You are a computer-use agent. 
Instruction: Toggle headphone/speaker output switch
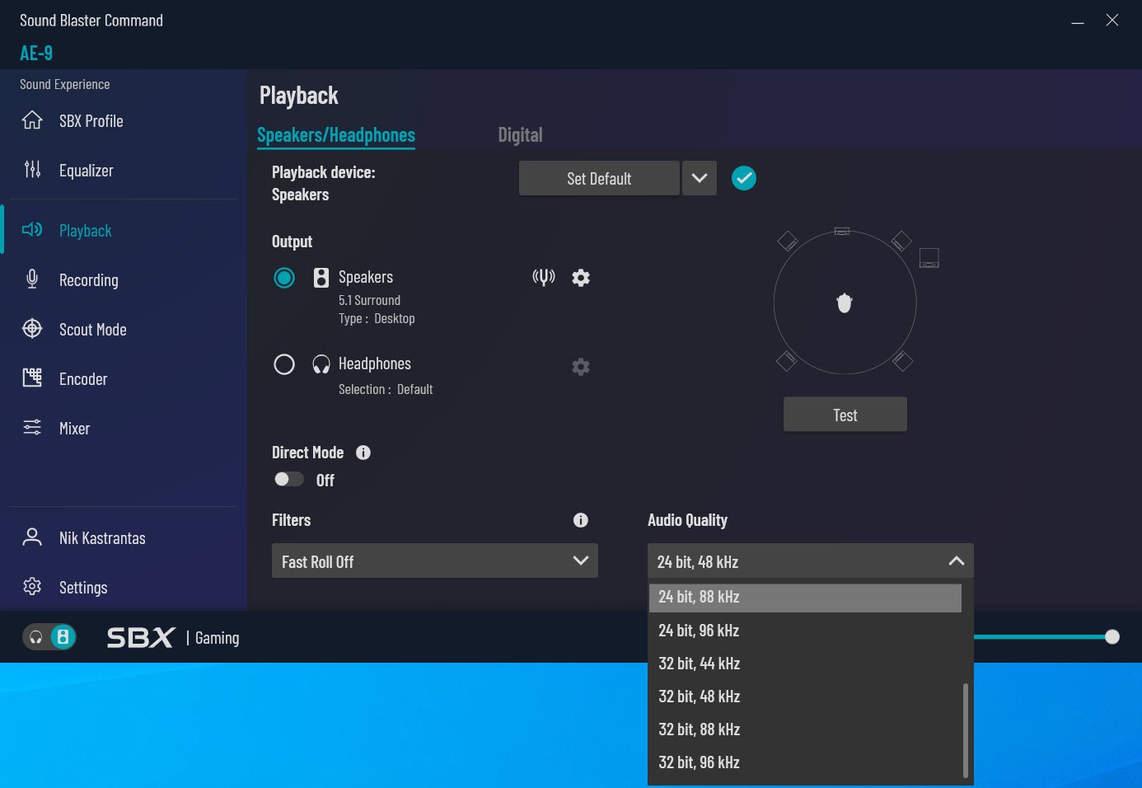click(49, 637)
